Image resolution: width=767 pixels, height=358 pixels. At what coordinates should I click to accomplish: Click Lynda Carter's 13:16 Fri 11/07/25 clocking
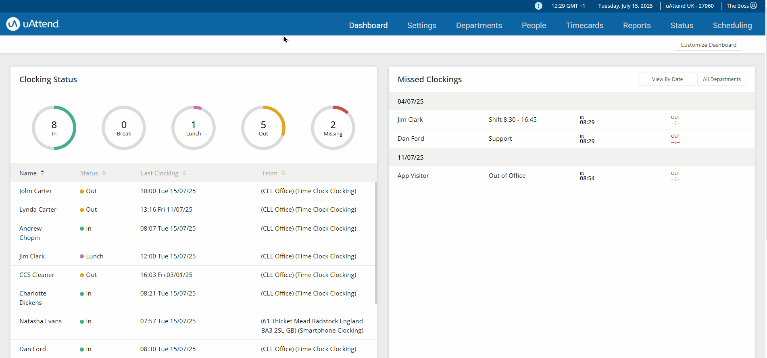166,209
